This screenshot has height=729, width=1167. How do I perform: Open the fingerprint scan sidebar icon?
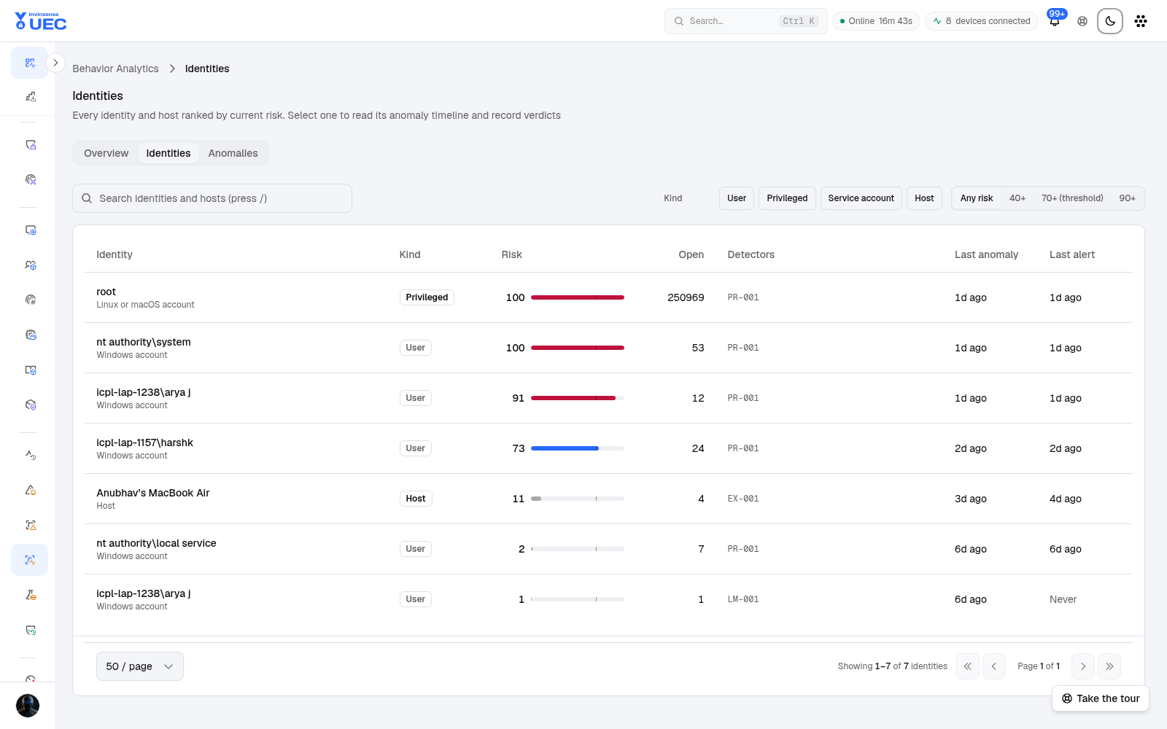[x=30, y=179]
